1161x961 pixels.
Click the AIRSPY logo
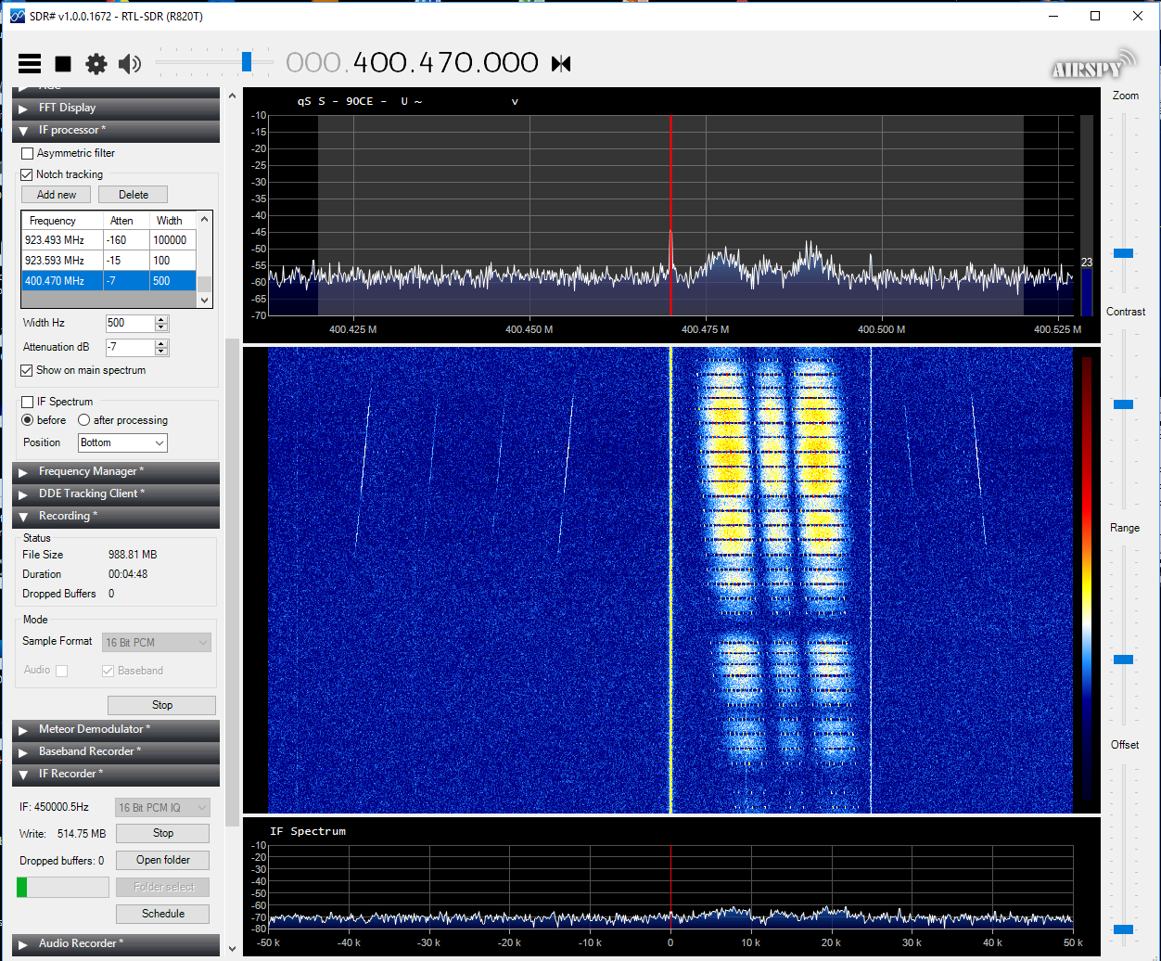point(1093,64)
